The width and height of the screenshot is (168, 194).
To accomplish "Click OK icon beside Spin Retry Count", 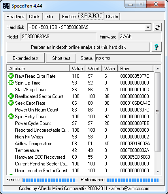I will [11, 116].
